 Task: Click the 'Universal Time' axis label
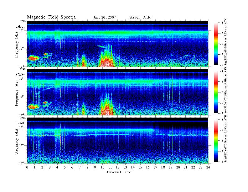118,172
